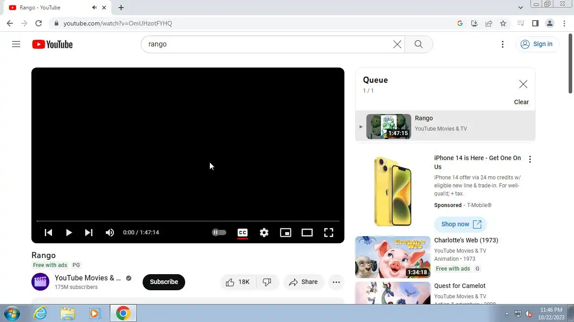Go to YouTube home via logo
The image size is (574, 322).
tap(52, 44)
